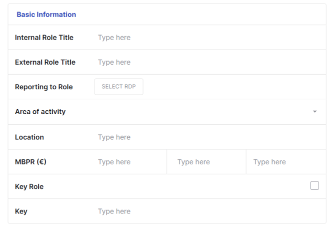Open the Area of activity select field
The image size is (335, 228).
pyautogui.click(x=200, y=112)
